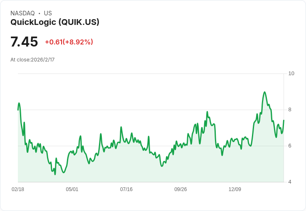
Task: Select the 10 value on the price axis
Action: [291, 74]
